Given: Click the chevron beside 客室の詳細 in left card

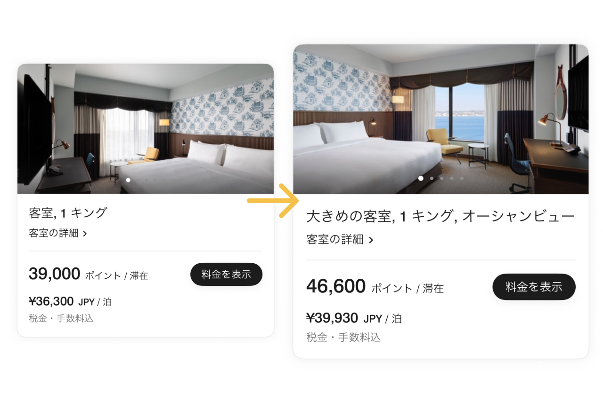Looking at the screenshot, I should 85,234.
